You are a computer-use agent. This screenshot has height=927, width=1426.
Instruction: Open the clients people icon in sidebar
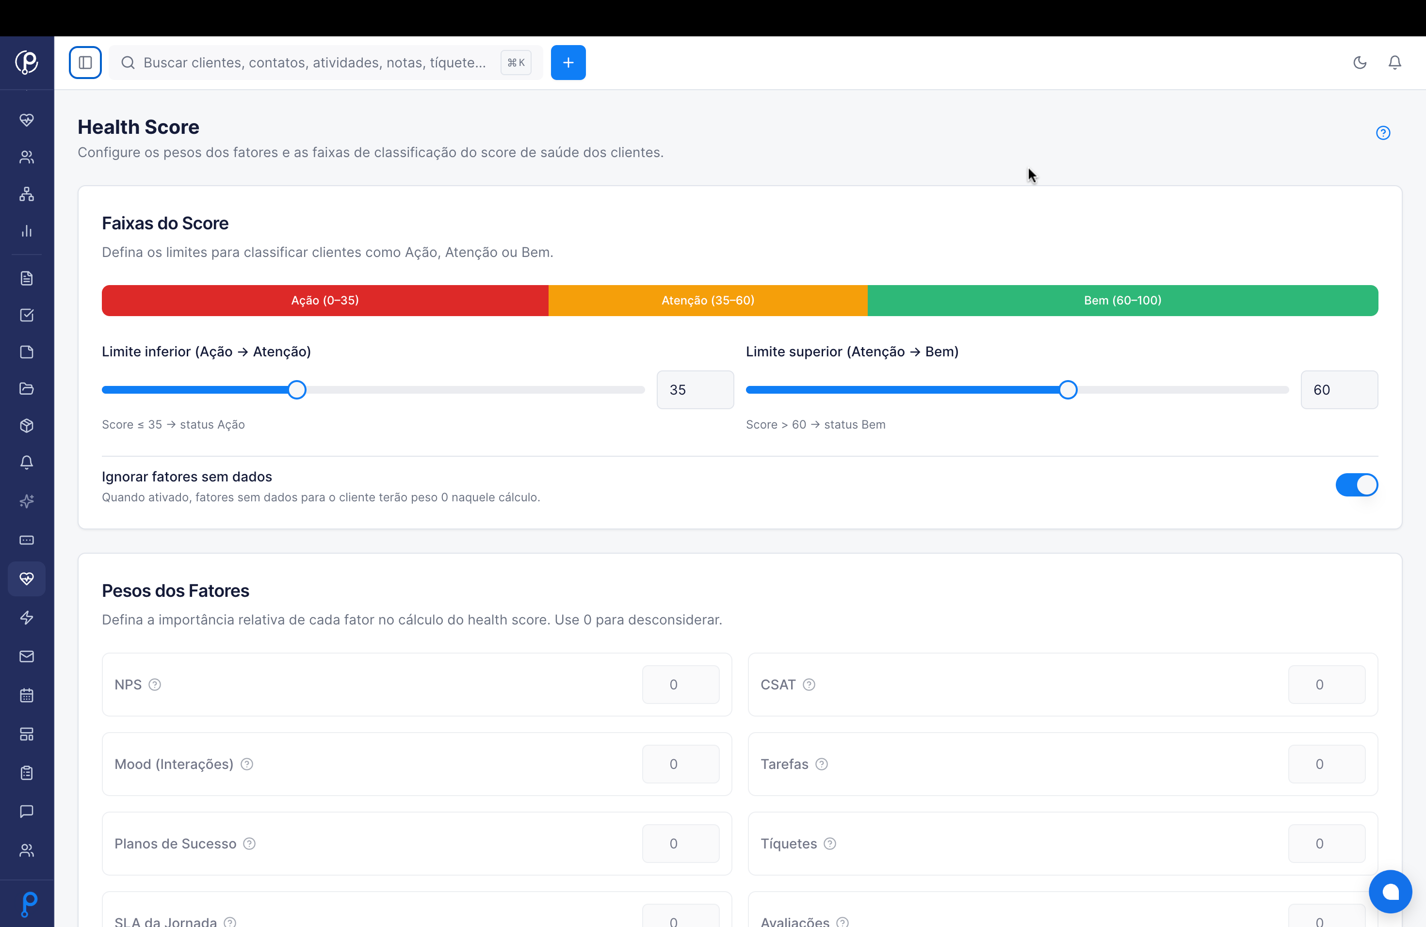click(26, 157)
